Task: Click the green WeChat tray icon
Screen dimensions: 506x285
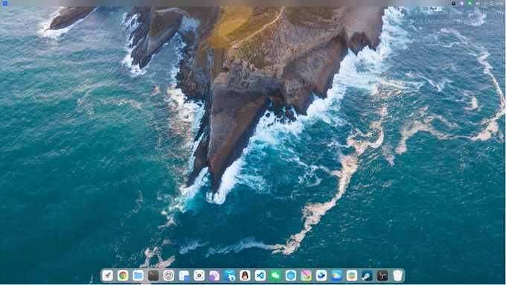Action: pos(470,3)
